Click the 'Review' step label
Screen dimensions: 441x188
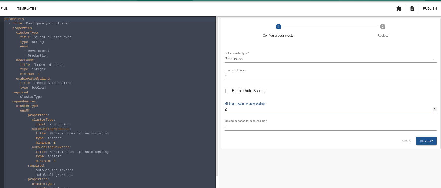click(383, 36)
